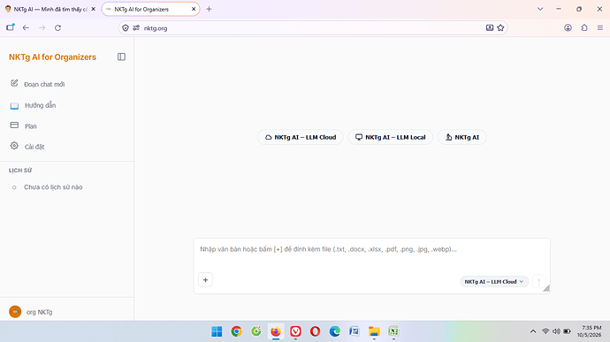Collapse the sidebar with the panel icon
This screenshot has height=342, width=610.
coord(121,57)
